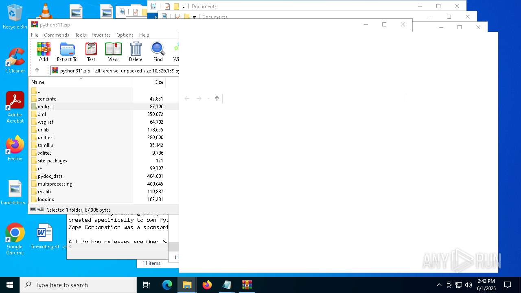
Task: Select the xmlrpc folder row
Action: [x=103, y=107]
